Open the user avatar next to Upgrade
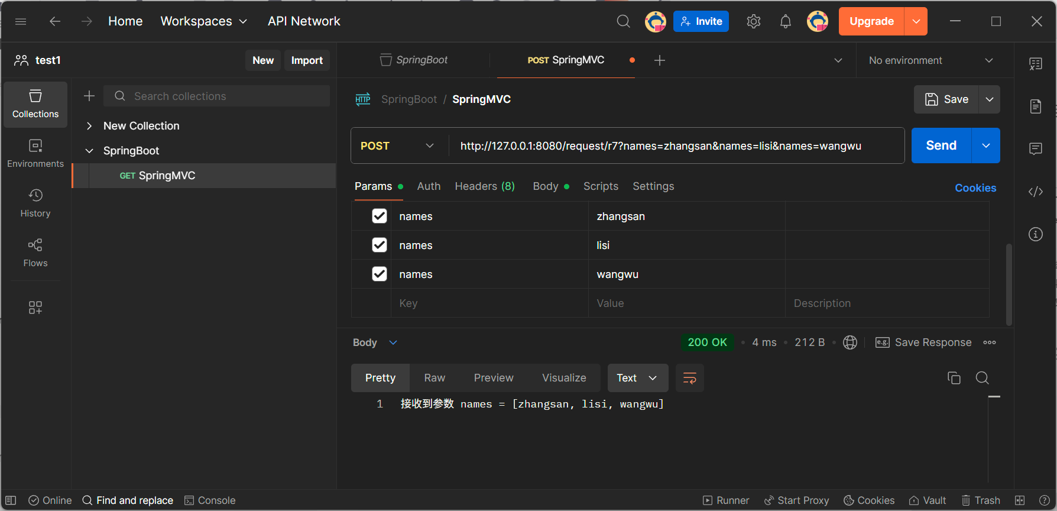This screenshot has height=511, width=1057. pos(818,21)
